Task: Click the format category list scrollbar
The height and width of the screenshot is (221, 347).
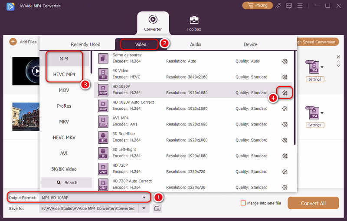Action: click(91, 63)
